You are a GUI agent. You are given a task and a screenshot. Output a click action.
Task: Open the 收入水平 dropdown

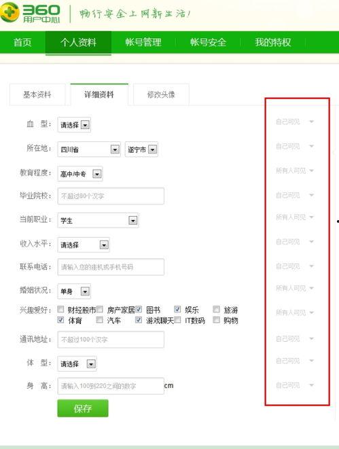pos(84,245)
